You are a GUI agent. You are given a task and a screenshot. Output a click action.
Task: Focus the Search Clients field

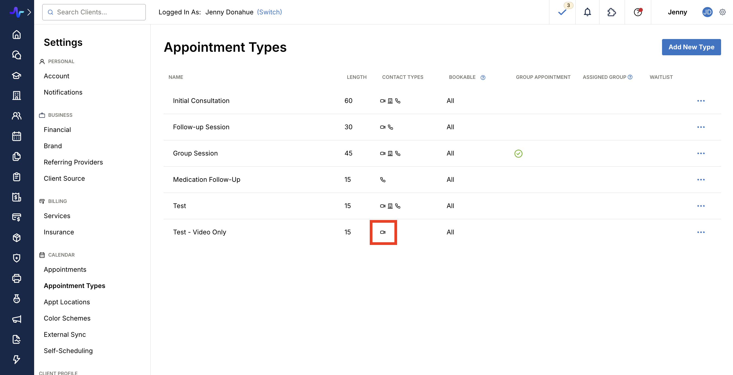(x=94, y=12)
